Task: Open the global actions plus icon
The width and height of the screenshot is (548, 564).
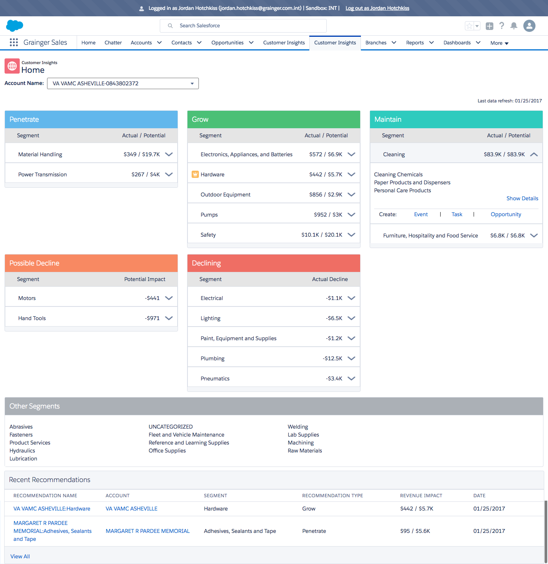Action: point(490,26)
